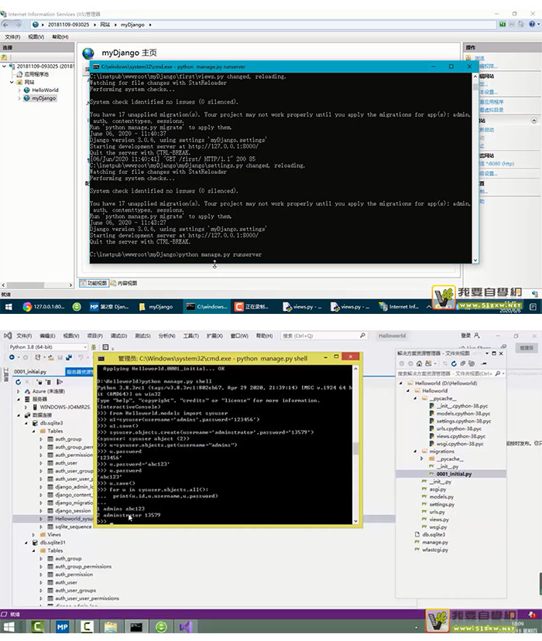Expand Views node under db.sqlite3

coord(33,535)
